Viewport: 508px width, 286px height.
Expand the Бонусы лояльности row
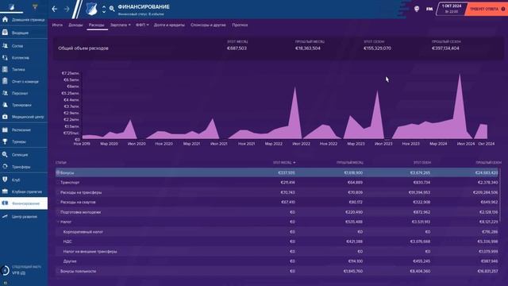[58, 271]
